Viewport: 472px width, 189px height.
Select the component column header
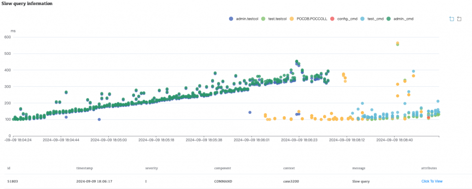click(x=224, y=169)
